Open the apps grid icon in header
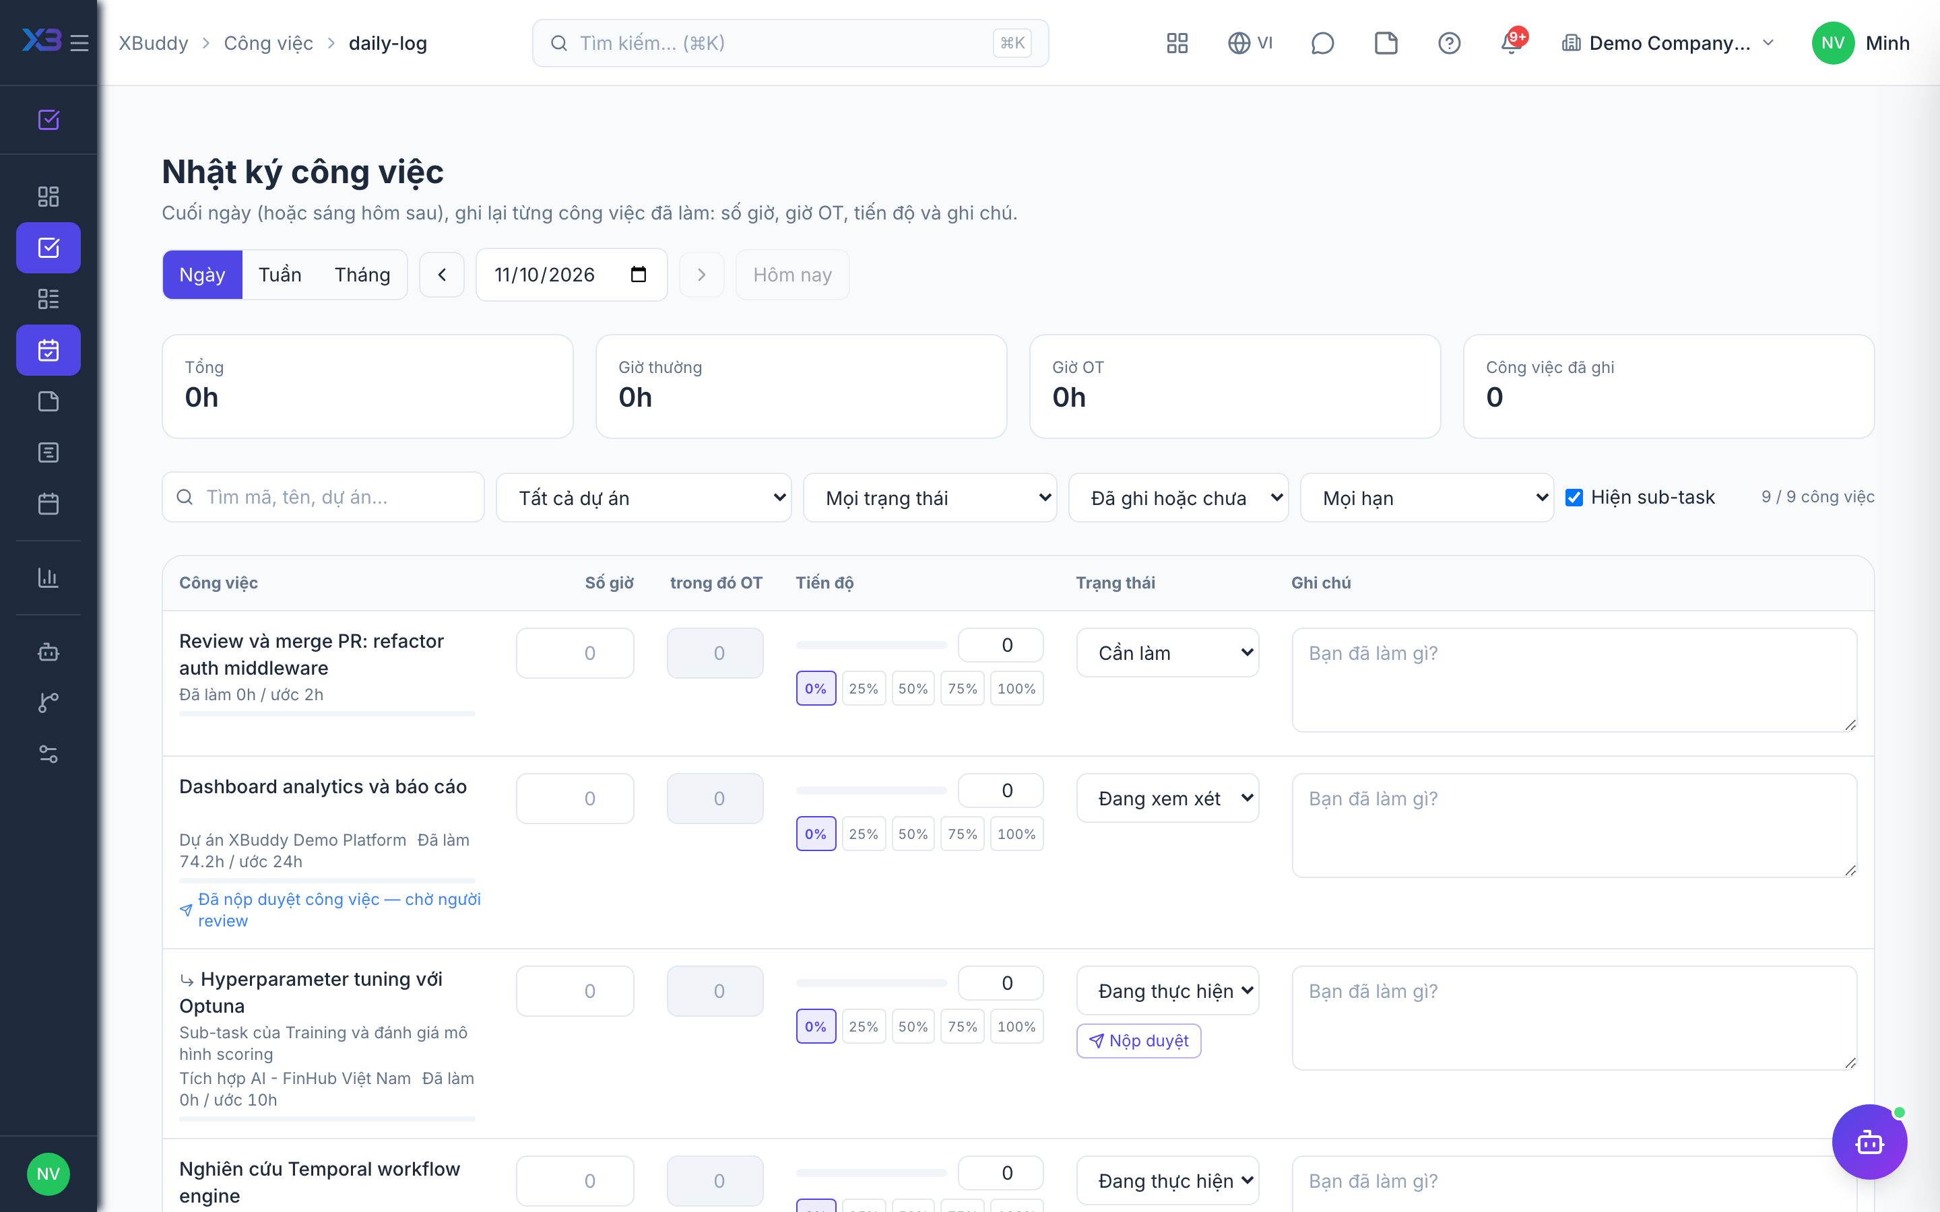The height and width of the screenshot is (1212, 1940). pos(1177,43)
